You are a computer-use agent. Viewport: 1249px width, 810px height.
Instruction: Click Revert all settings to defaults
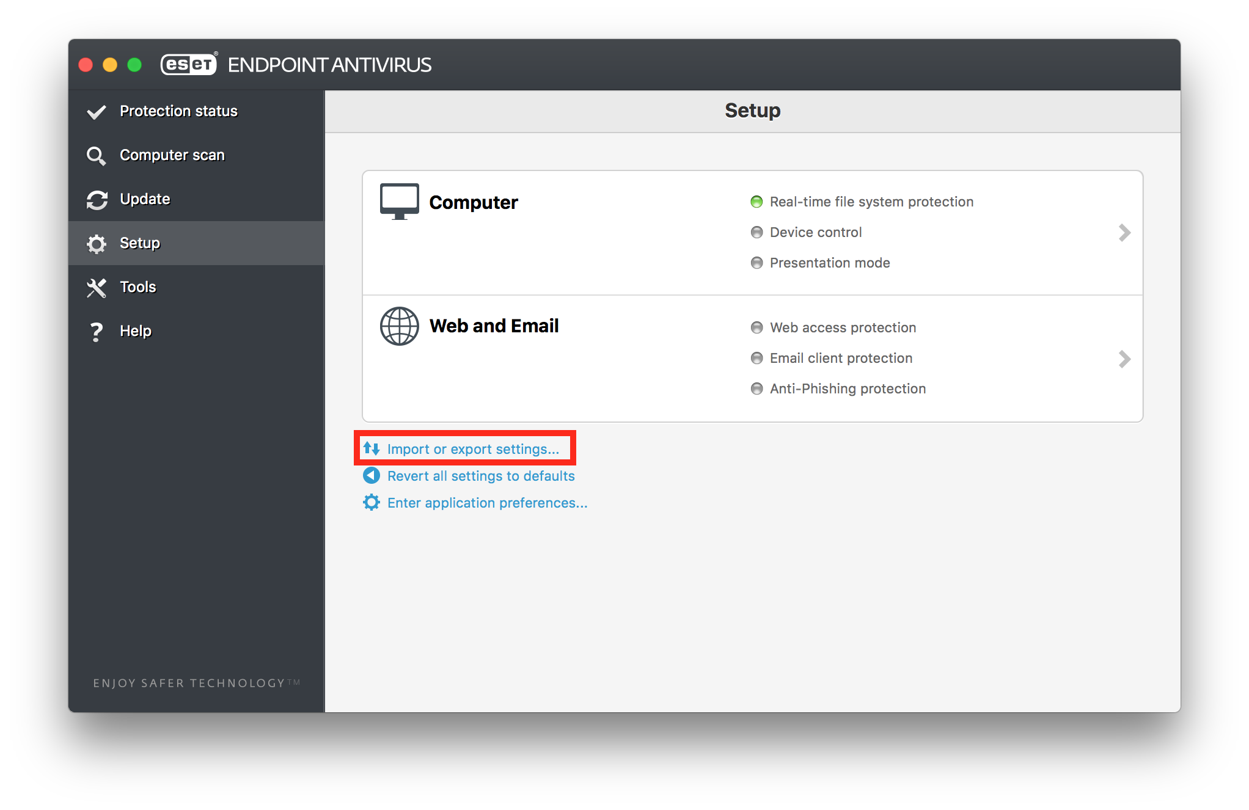481,476
